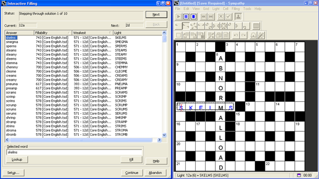
Task: Sort list by the Answer column header
Action: point(19,33)
